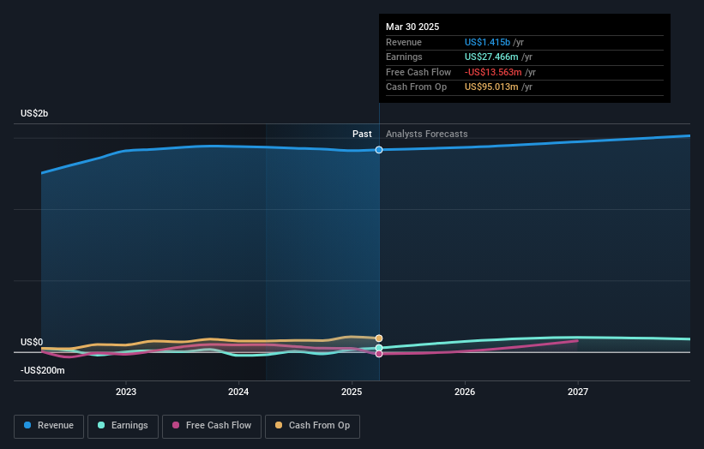704x449 pixels.
Task: Click the Earnings row label in tooltip
Action: [404, 57]
